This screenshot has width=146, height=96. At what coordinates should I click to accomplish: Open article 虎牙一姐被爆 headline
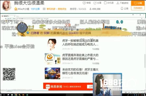(80, 42)
